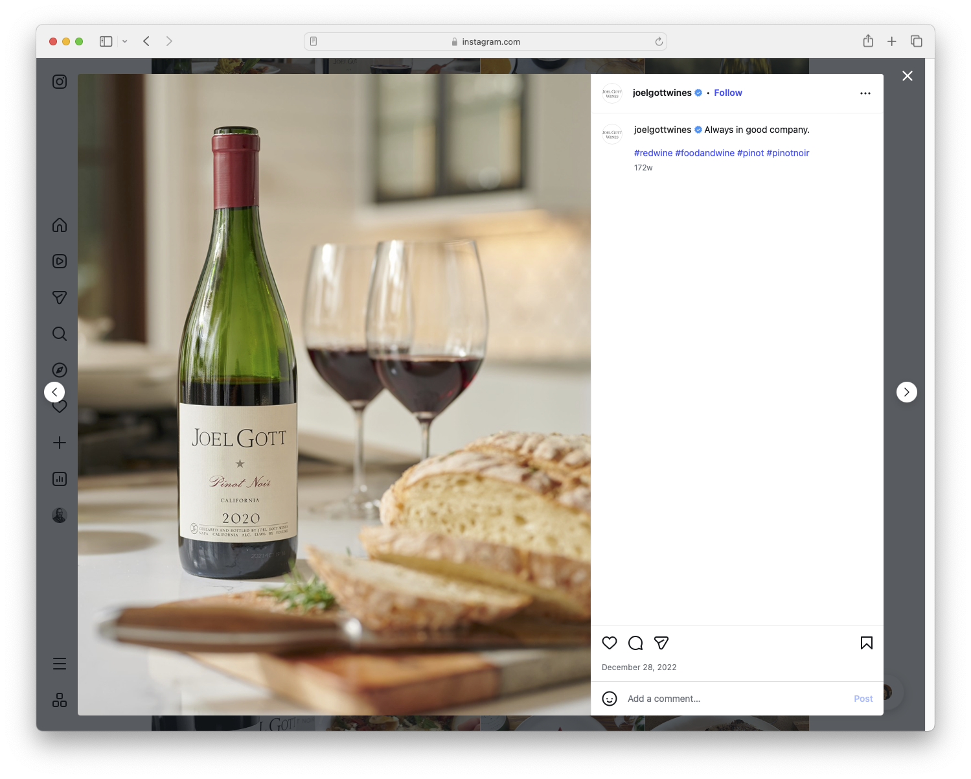This screenshot has height=779, width=971.
Task: Close the post overlay with X
Action: pyautogui.click(x=908, y=76)
